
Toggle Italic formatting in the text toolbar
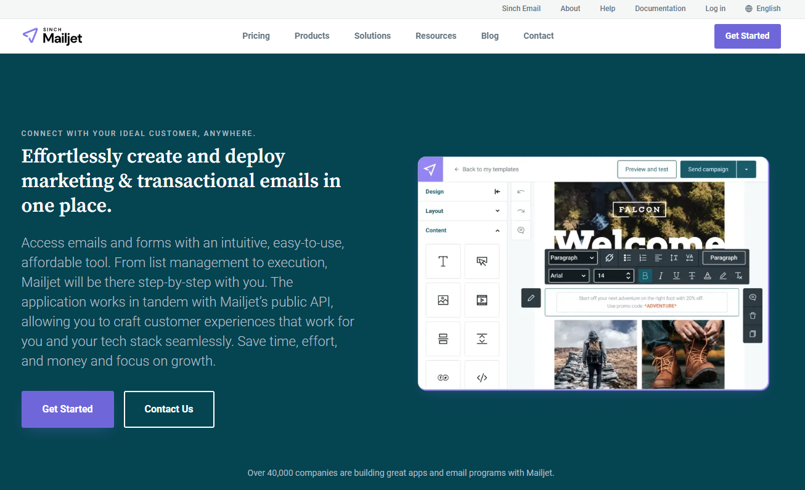pos(661,276)
